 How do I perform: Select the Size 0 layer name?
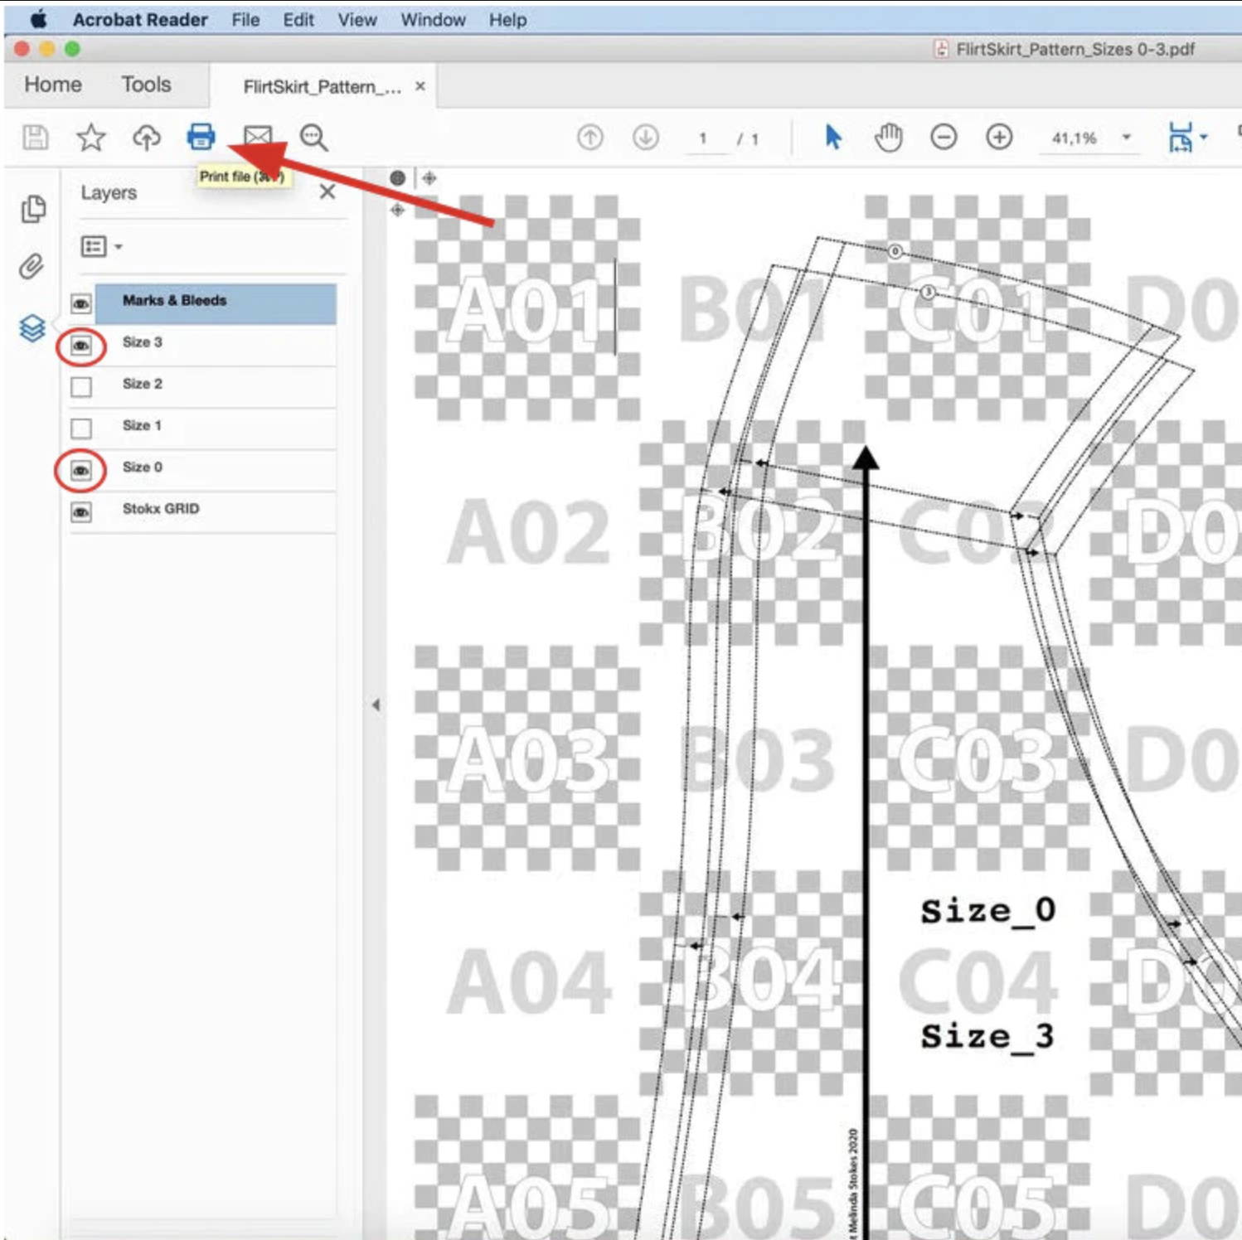143,467
